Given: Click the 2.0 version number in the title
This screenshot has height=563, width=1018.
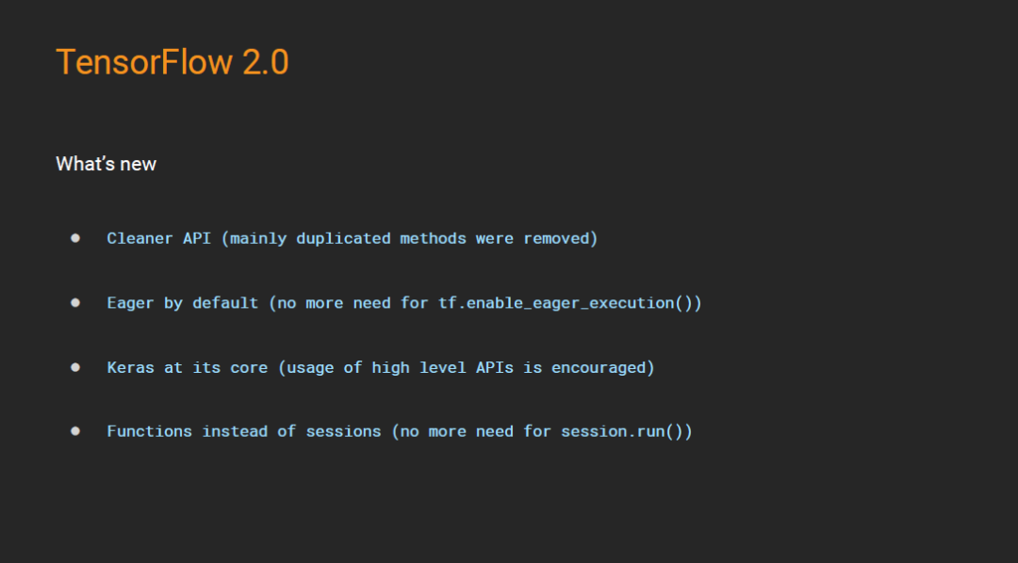Looking at the screenshot, I should click(265, 62).
